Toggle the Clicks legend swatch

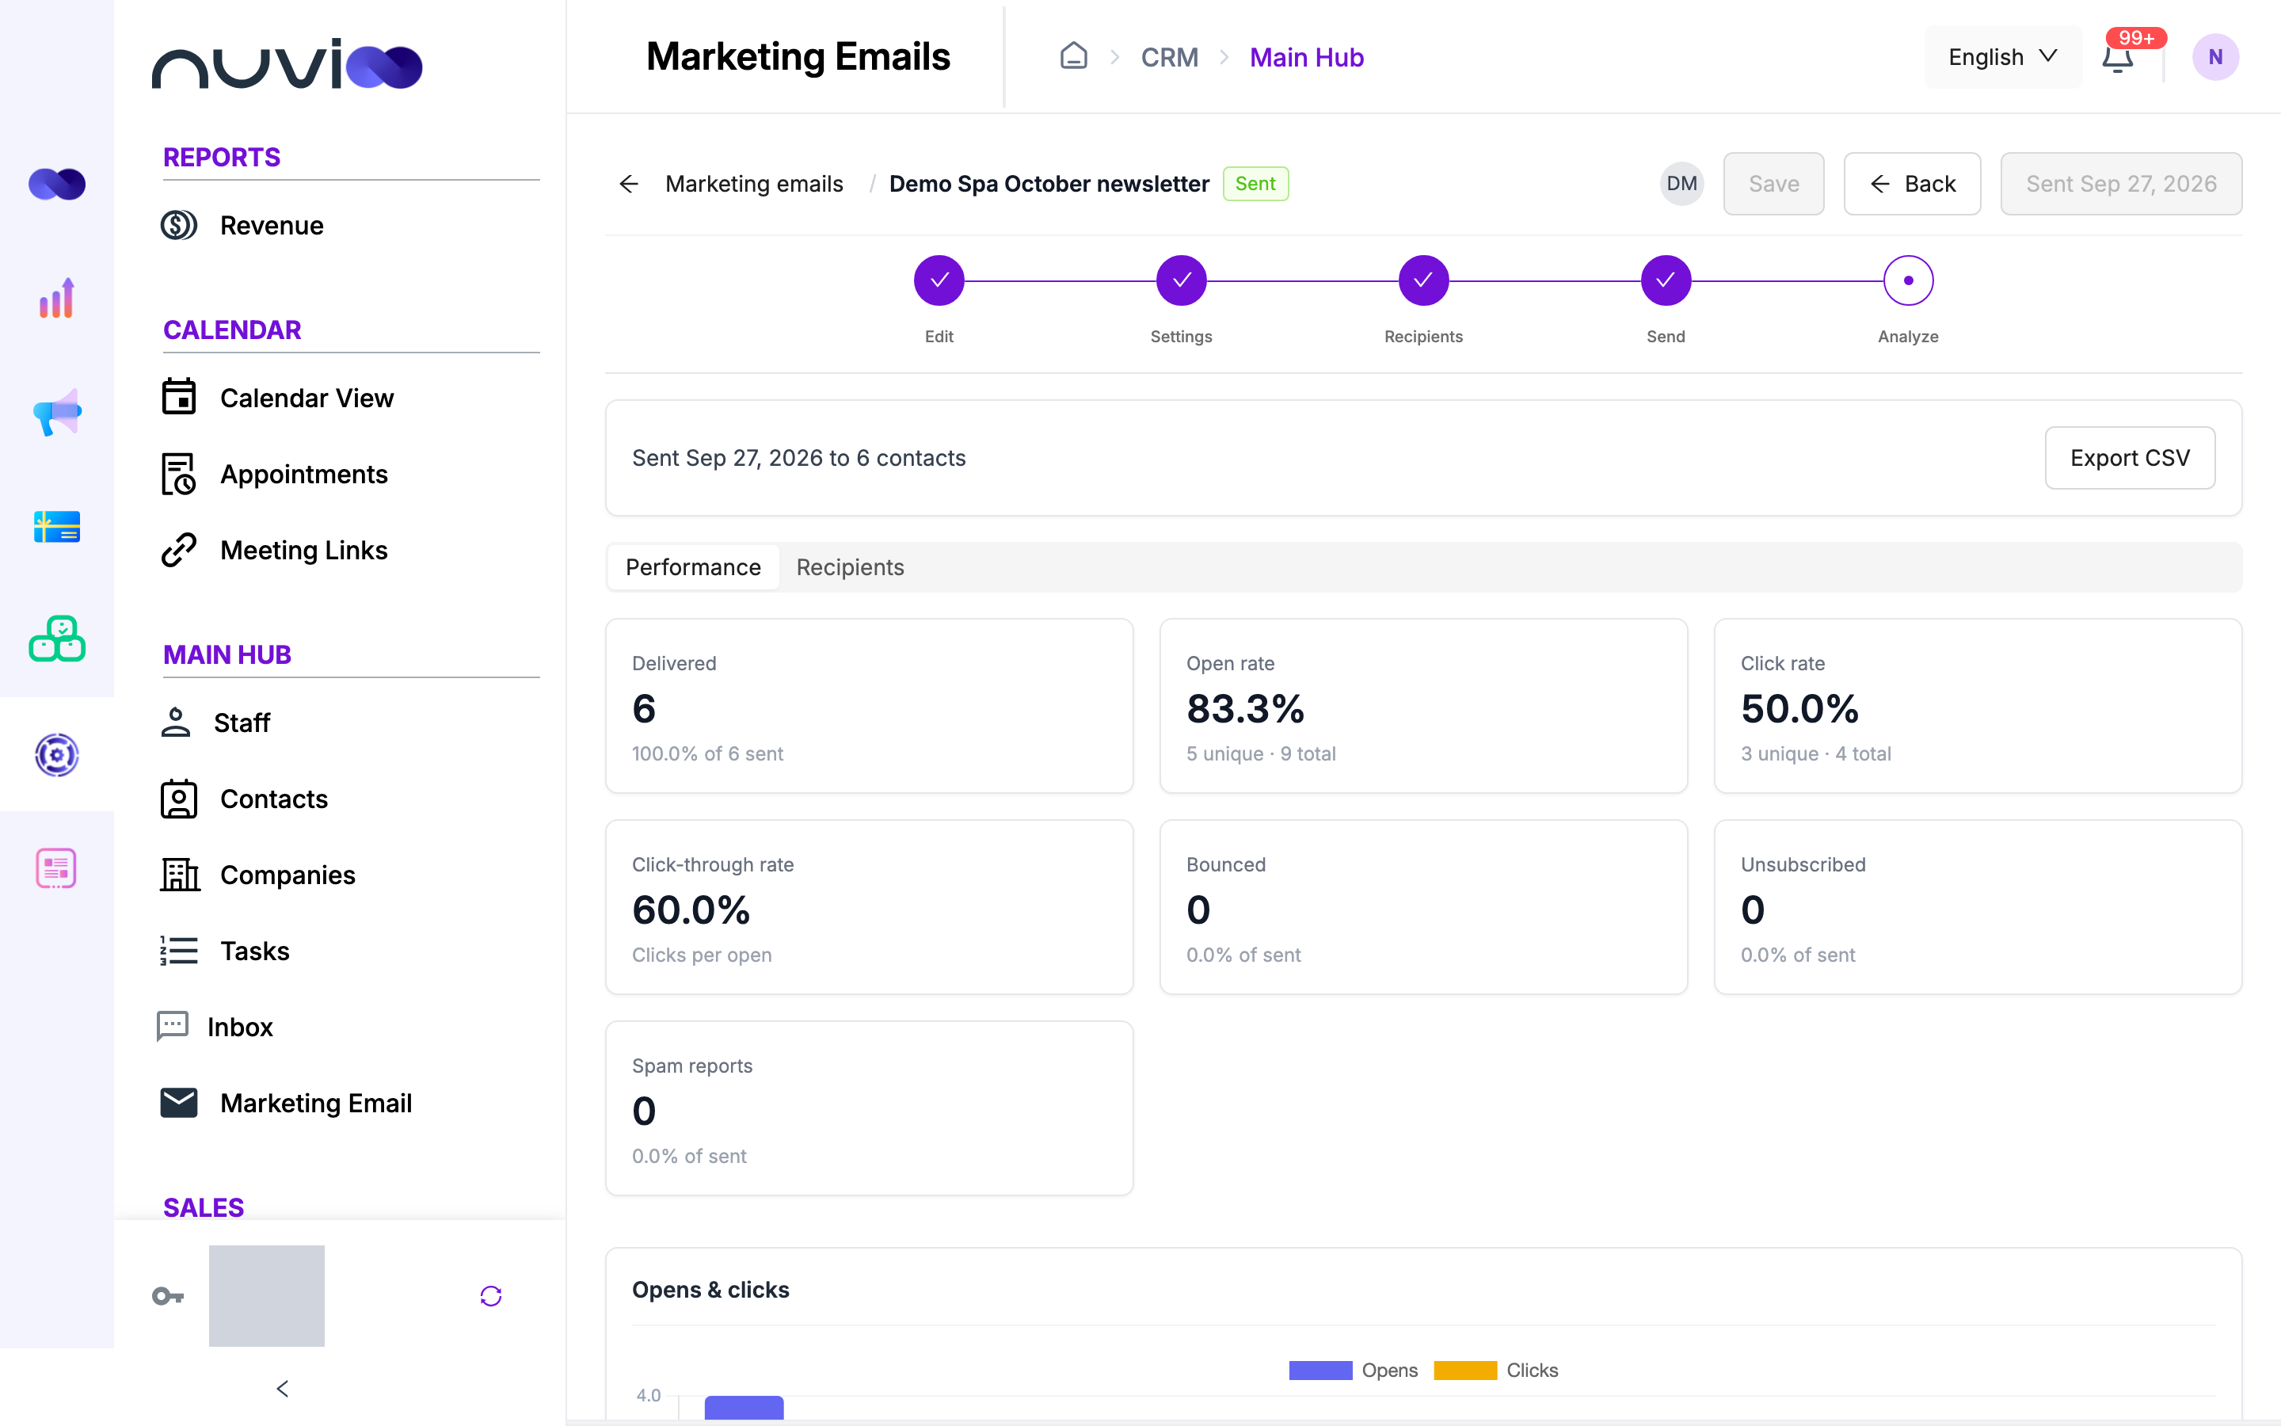point(1464,1371)
